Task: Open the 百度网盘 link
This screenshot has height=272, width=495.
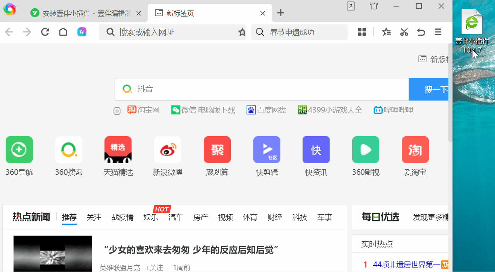Action: pos(266,110)
